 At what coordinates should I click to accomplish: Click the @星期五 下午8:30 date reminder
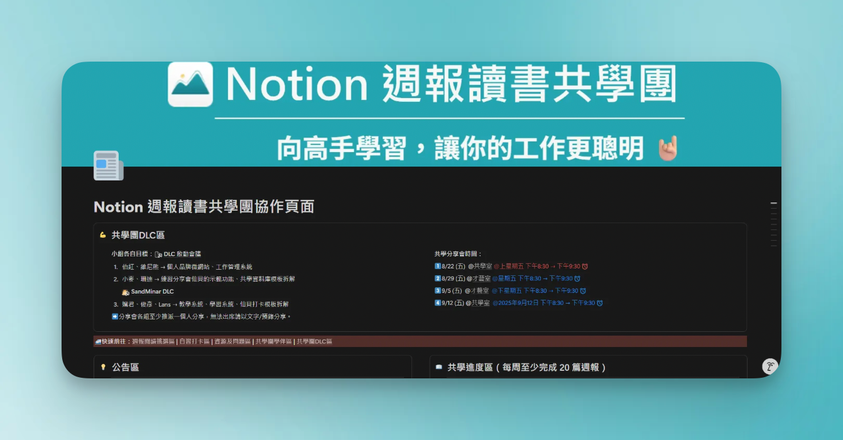(536, 278)
